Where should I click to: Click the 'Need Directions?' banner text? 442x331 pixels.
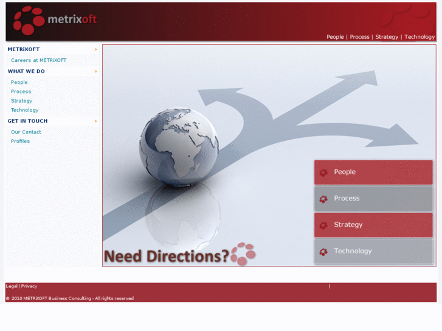point(167,256)
